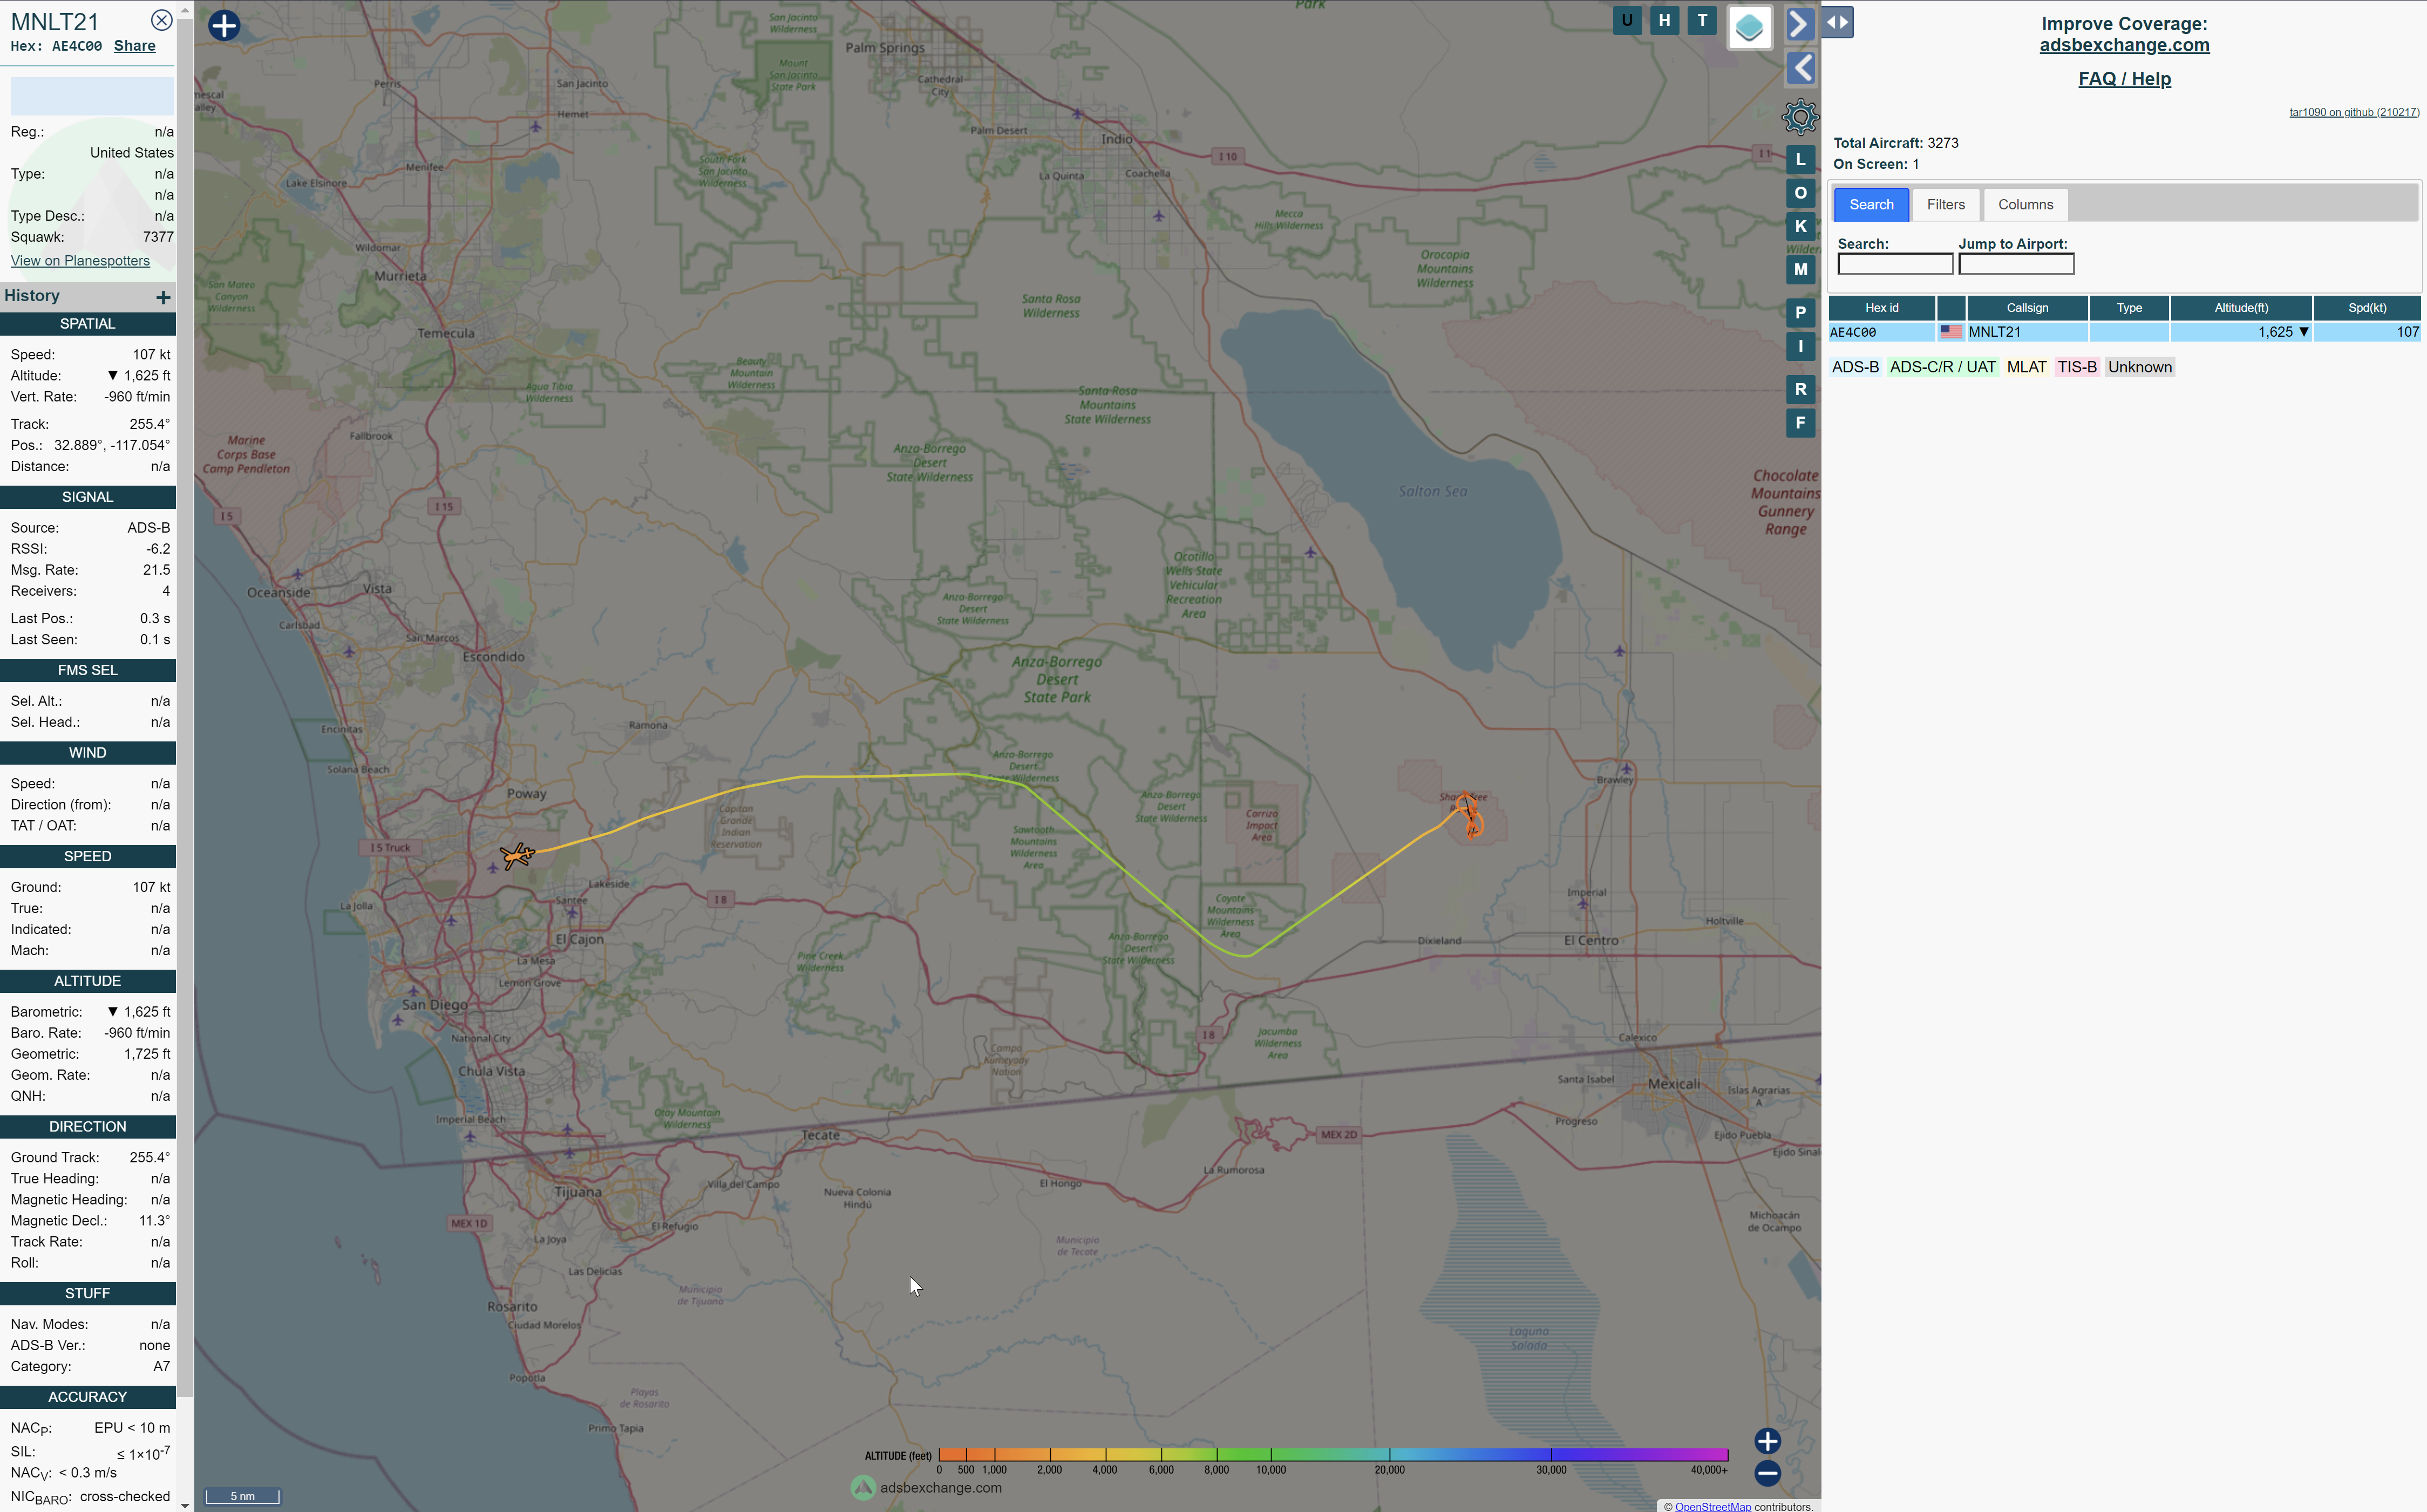Click the FMS SEL section header
This screenshot has width=2427, height=1512.
[x=88, y=670]
